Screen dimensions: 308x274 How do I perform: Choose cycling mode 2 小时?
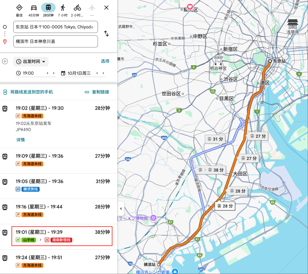(x=77, y=10)
